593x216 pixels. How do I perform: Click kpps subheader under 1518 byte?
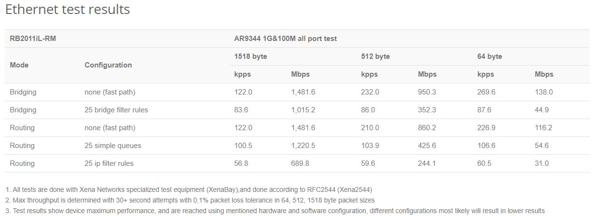pos(242,74)
